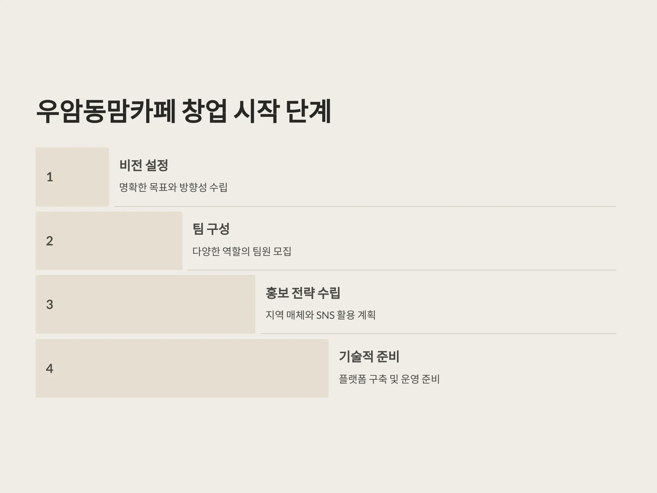Select the step 2 numbered block
The height and width of the screenshot is (493, 657).
[109, 241]
